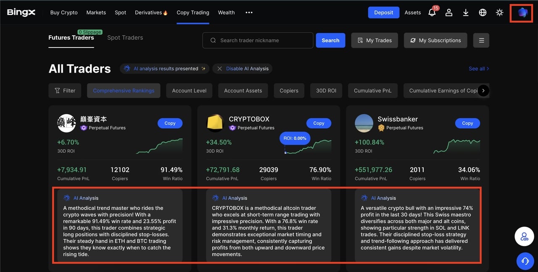Screen dimensions: 538x272
Task: Open the account avatar in top corner
Action: click(522, 13)
